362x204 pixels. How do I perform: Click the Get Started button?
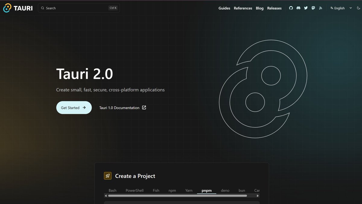[74, 107]
